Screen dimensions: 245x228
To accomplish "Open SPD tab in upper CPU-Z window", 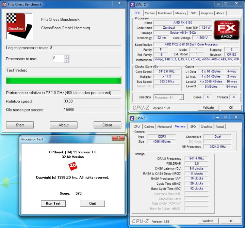I will [193, 13].
